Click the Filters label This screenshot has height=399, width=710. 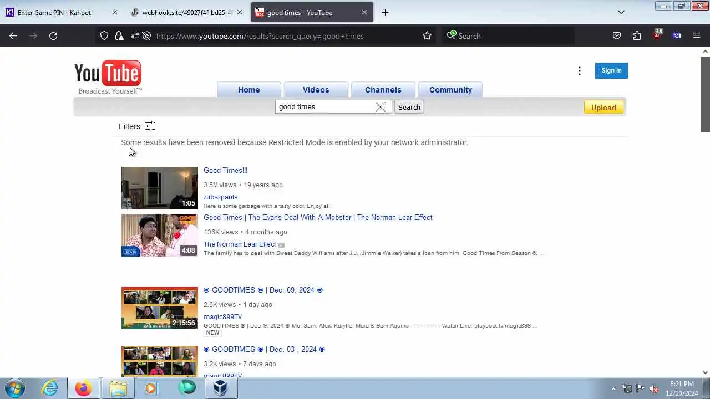(x=129, y=126)
